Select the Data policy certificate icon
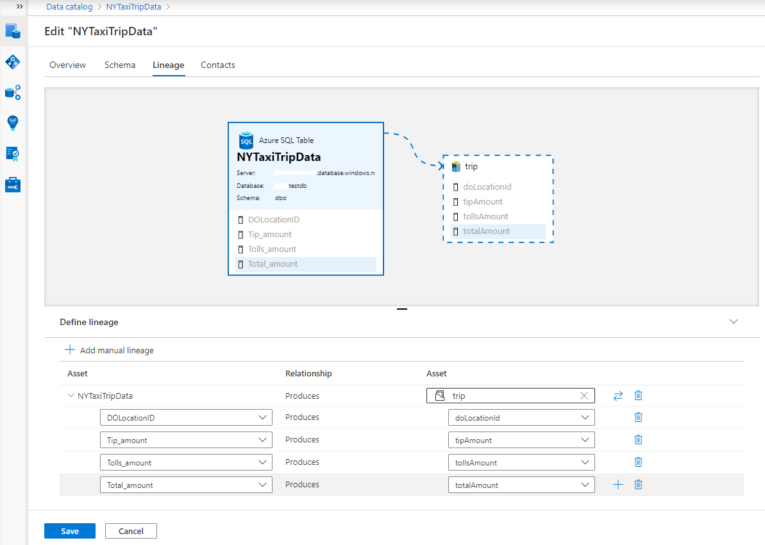Image resolution: width=765 pixels, height=545 pixels. click(13, 154)
